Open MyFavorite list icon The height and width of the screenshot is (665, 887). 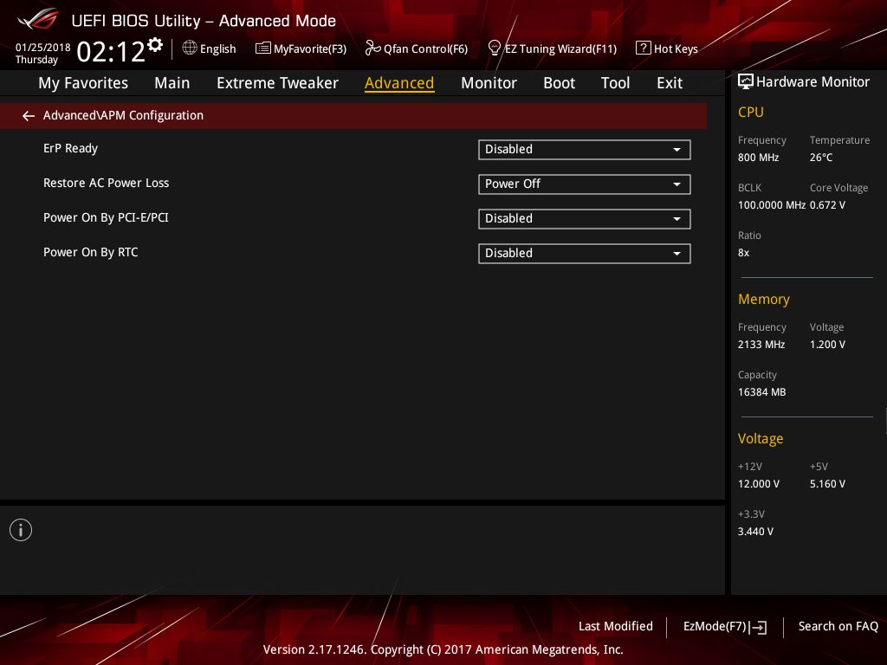point(262,48)
